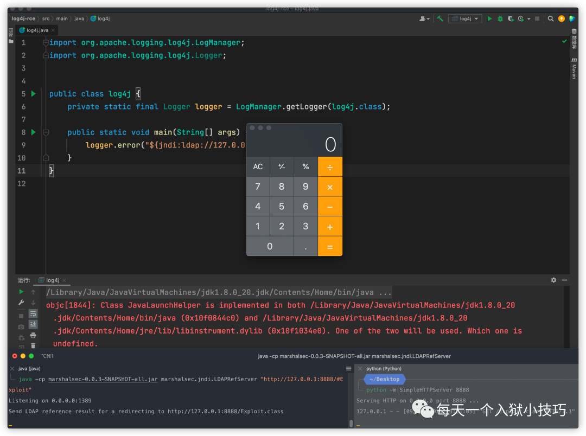Click the profiler run icon
The width and height of the screenshot is (586, 436).
pyautogui.click(x=521, y=18)
